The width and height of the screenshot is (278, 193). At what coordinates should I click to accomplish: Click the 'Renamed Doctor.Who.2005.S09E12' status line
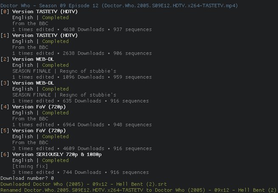point(139,190)
